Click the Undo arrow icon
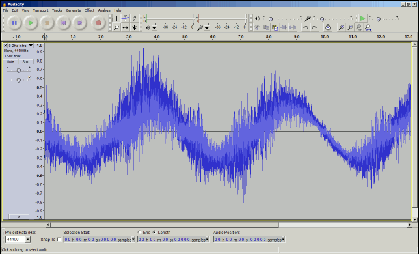419x254 pixels. point(305,27)
